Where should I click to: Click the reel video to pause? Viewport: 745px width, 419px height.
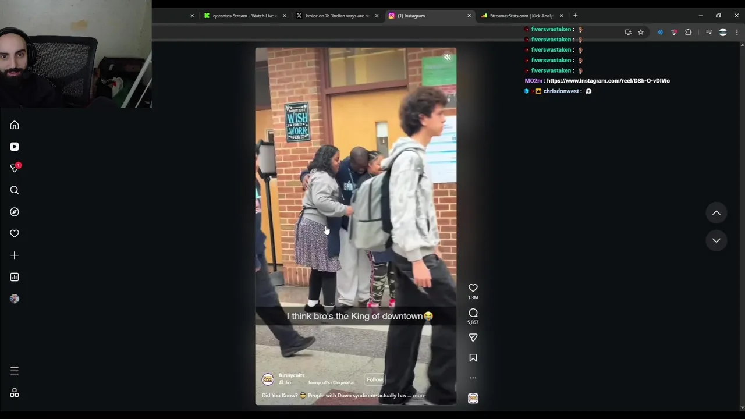(x=356, y=226)
